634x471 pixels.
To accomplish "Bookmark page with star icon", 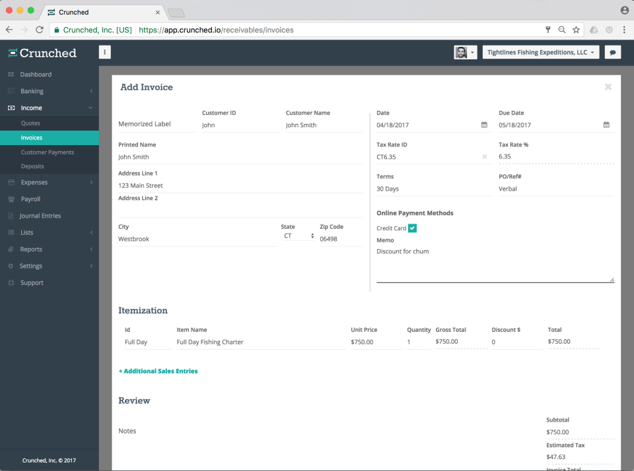I will point(576,30).
